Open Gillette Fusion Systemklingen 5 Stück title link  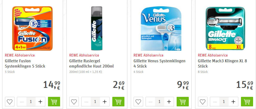[x=25, y=63]
